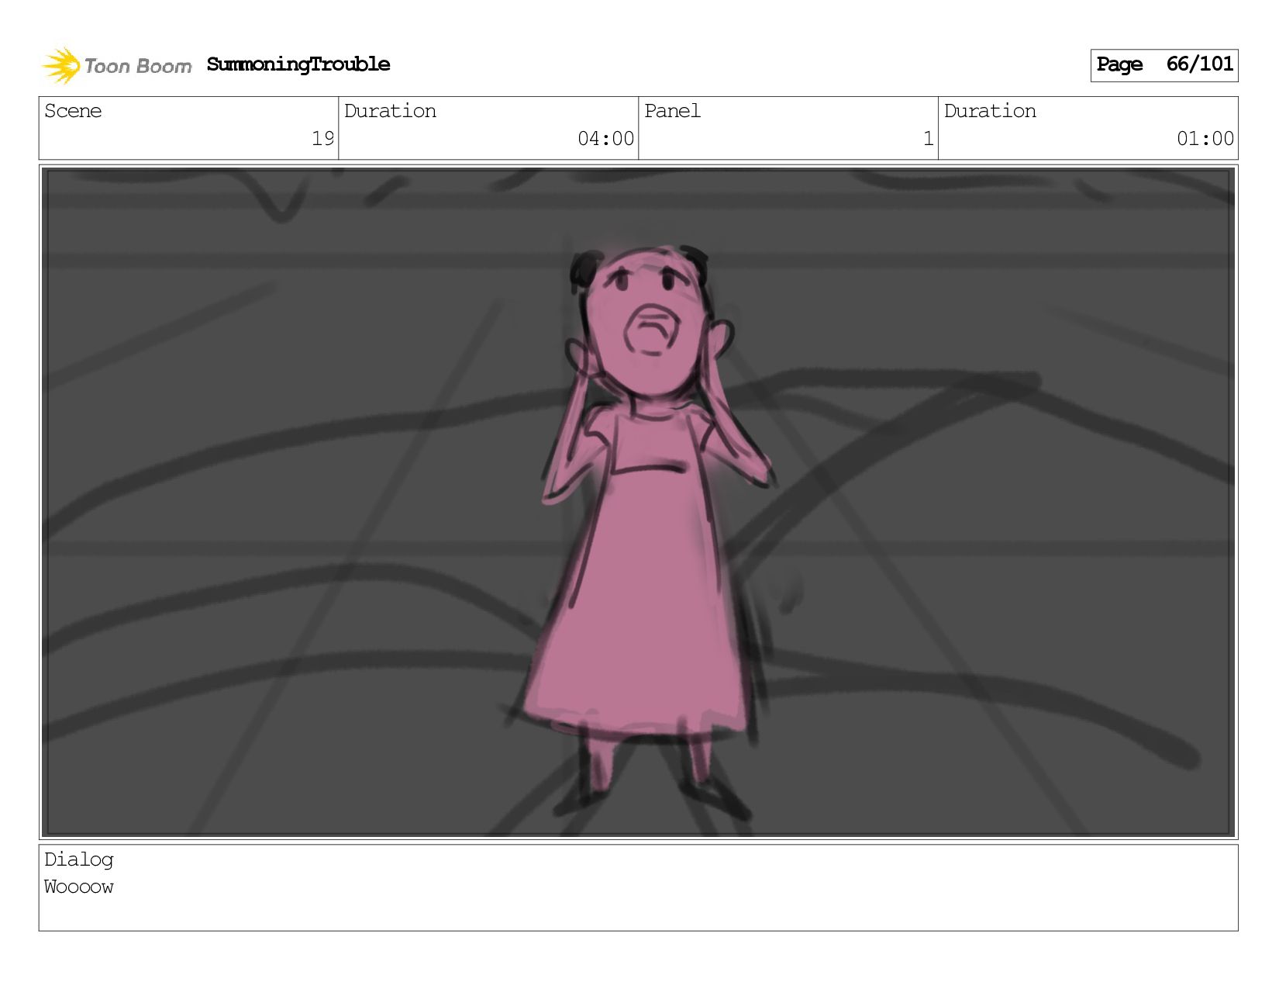Image resolution: width=1279 pixels, height=989 pixels.
Task: Select the Scene label text
Action: [73, 111]
